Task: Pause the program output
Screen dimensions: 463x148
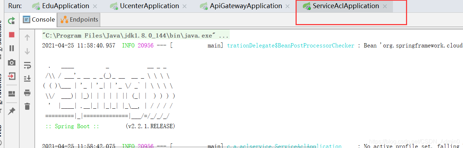Action: (x=12, y=48)
